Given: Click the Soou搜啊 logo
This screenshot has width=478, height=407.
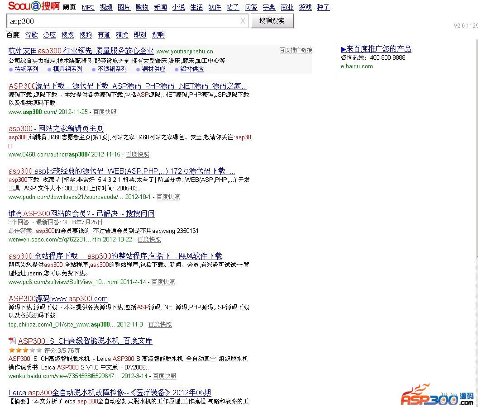Looking at the screenshot, I should [x=33, y=6].
